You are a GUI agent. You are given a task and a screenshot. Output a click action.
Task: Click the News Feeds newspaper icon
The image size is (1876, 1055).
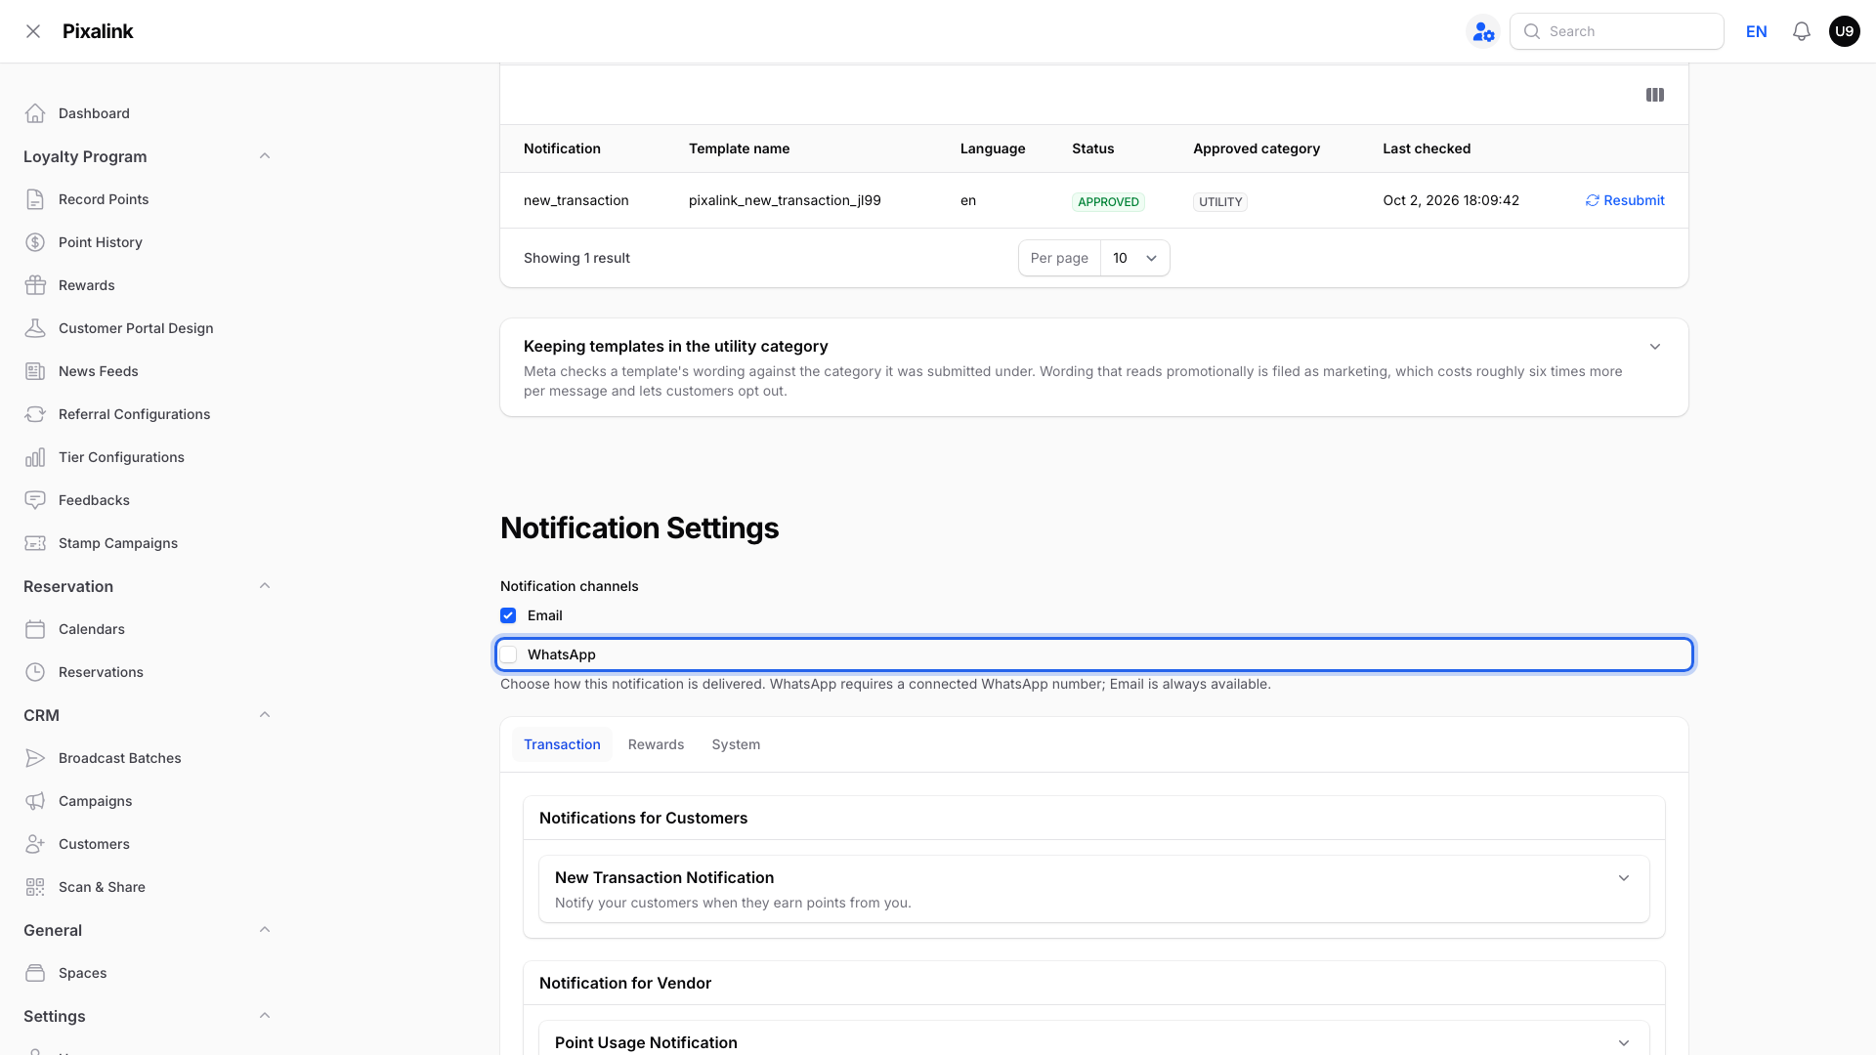click(35, 371)
